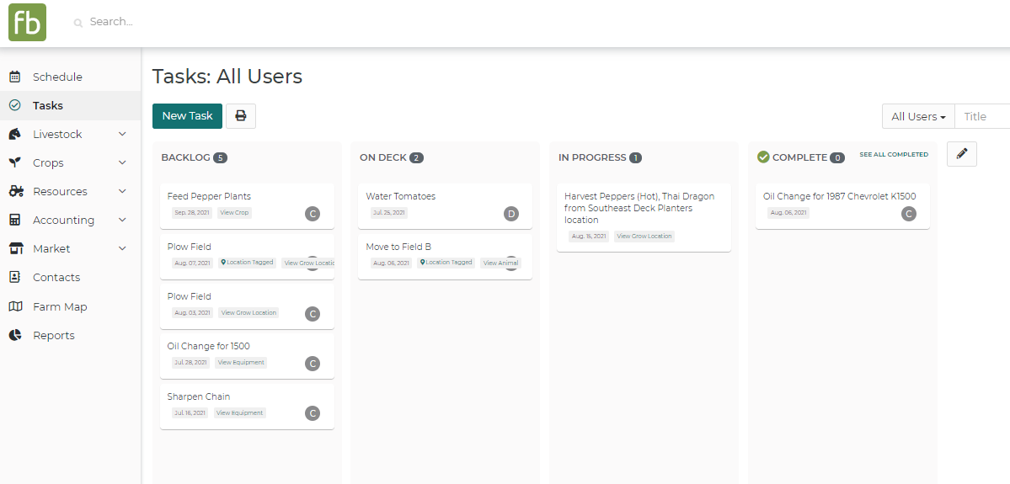Click the D avatar on Water Tomatoes

coord(510,214)
